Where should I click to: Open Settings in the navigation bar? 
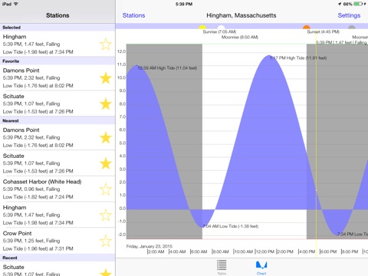tap(349, 15)
